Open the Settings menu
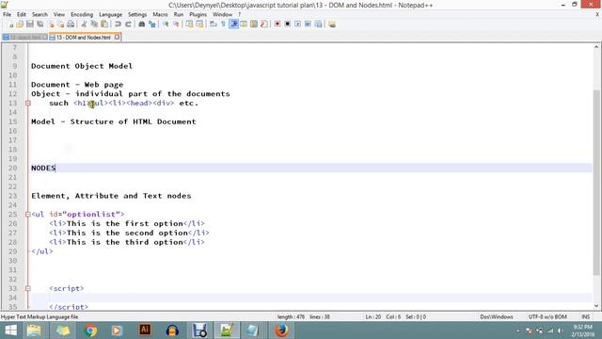Image resolution: width=602 pixels, height=339 pixels. (137, 14)
